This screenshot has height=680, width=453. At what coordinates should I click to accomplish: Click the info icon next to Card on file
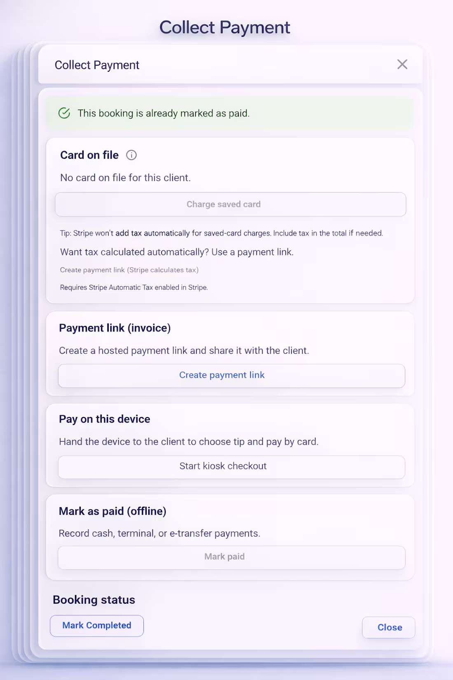[x=131, y=155]
